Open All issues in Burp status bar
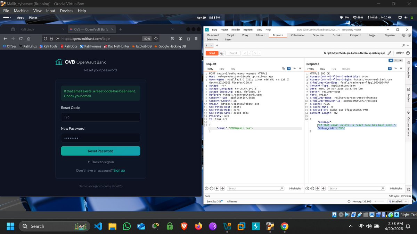 (x=232, y=201)
